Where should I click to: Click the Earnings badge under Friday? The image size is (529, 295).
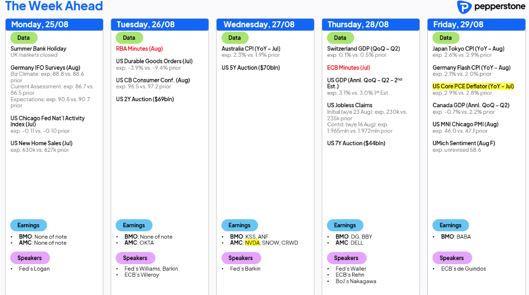(x=450, y=225)
